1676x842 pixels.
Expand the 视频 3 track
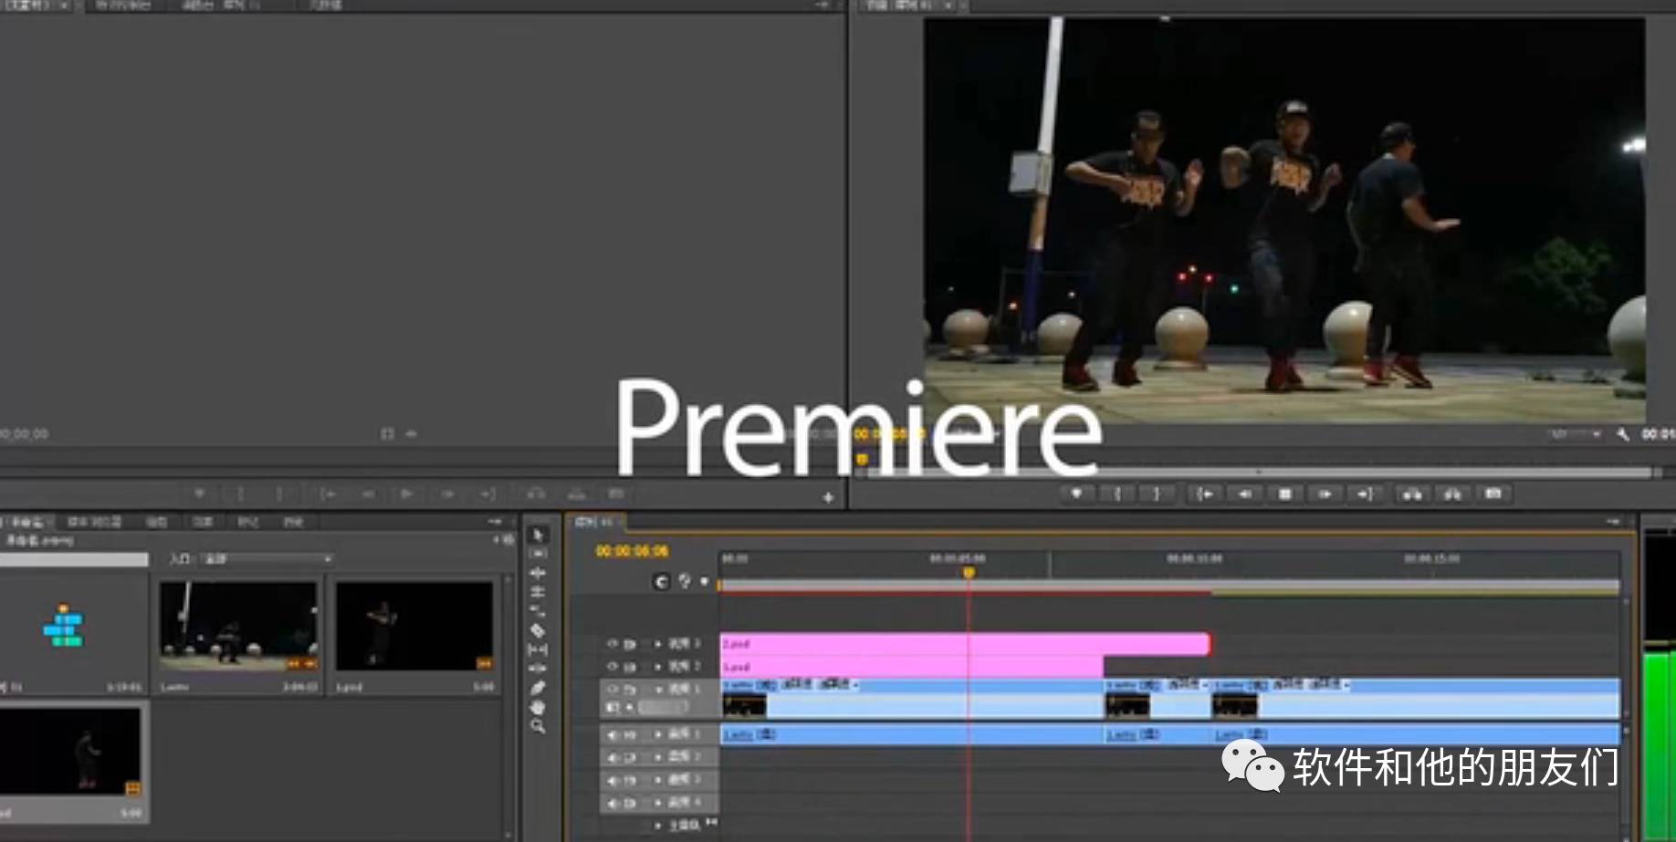point(657,643)
